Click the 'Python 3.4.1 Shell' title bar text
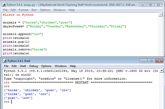 pyautogui.click(x=19, y=61)
